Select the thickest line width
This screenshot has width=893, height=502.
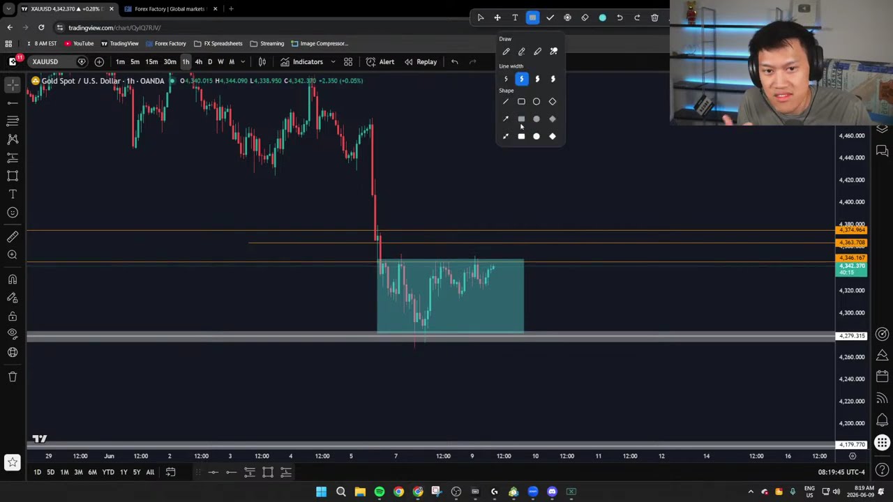coord(553,79)
